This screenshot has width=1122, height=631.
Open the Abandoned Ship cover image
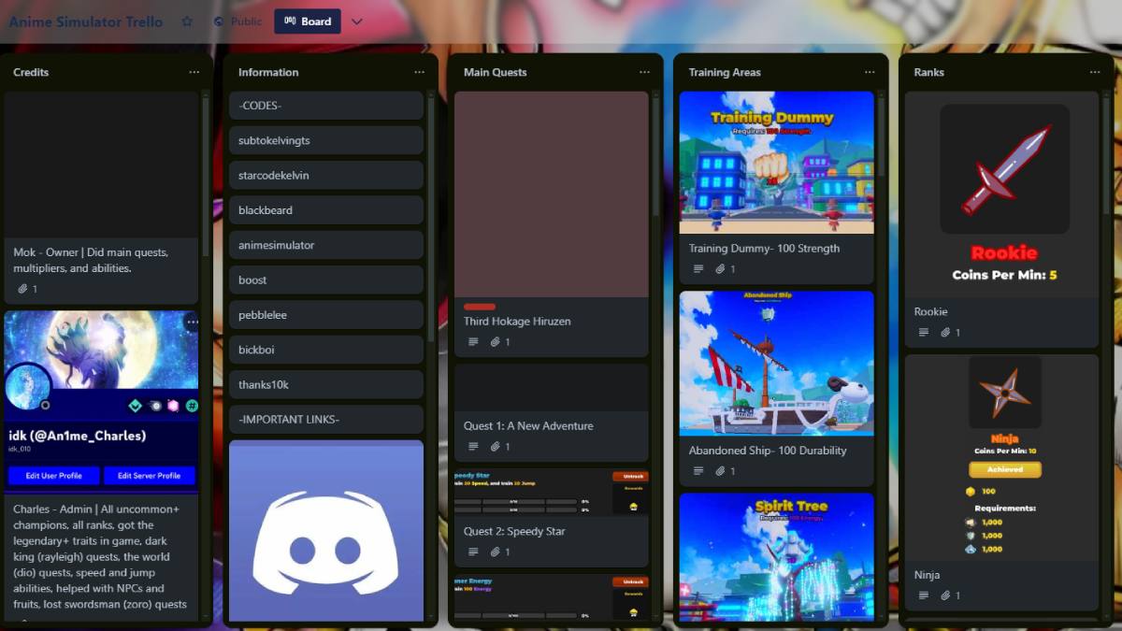[x=777, y=363]
